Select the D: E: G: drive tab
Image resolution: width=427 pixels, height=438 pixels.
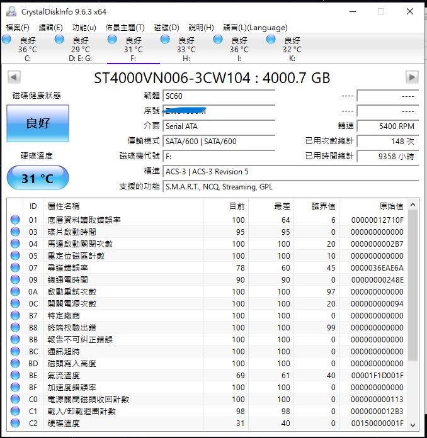80,48
